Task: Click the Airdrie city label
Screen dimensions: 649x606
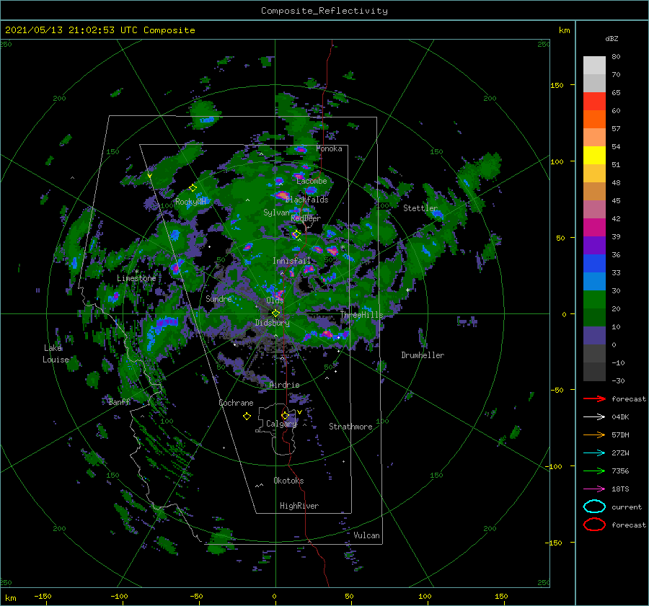Action: click(x=284, y=385)
